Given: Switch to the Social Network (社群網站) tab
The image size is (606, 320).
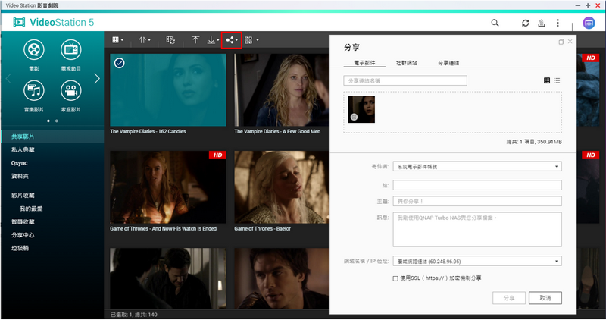Looking at the screenshot, I should click(x=407, y=63).
